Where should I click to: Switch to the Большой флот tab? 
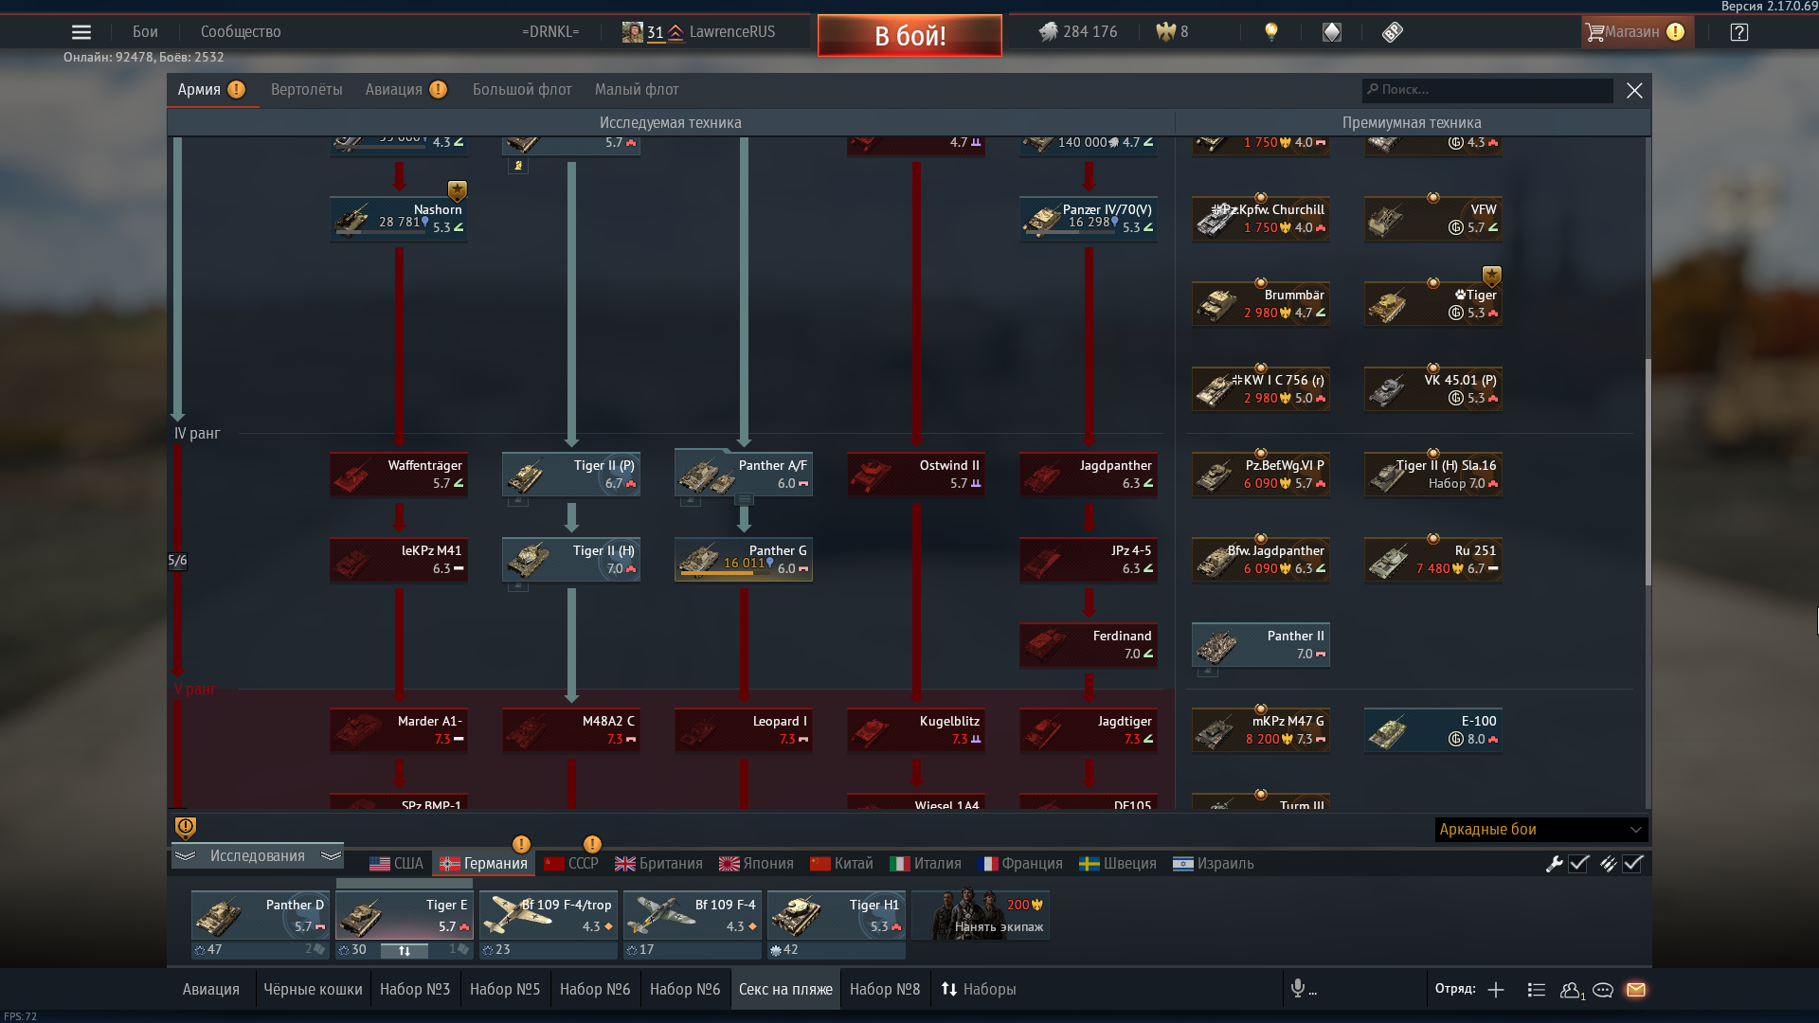[522, 89]
